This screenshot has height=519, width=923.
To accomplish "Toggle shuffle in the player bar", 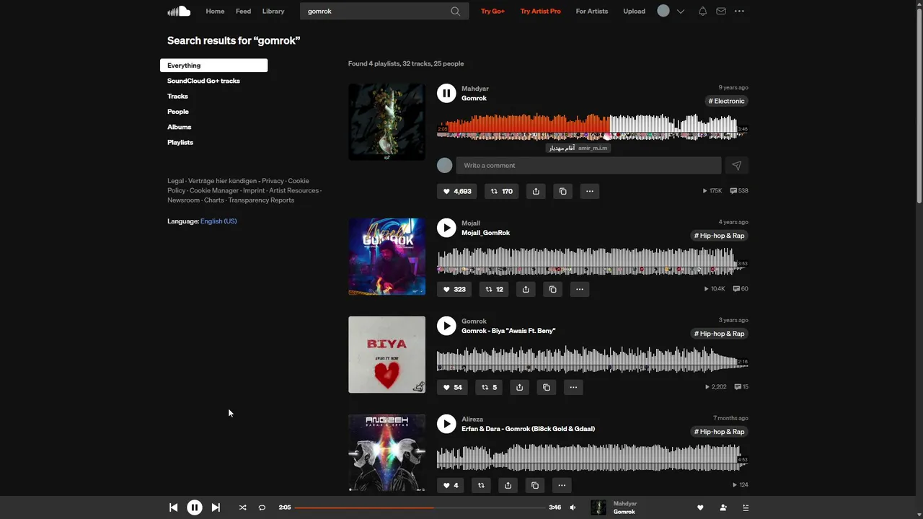I will 243,507.
